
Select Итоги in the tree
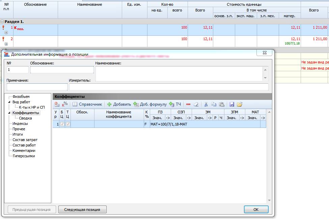click(x=18, y=134)
